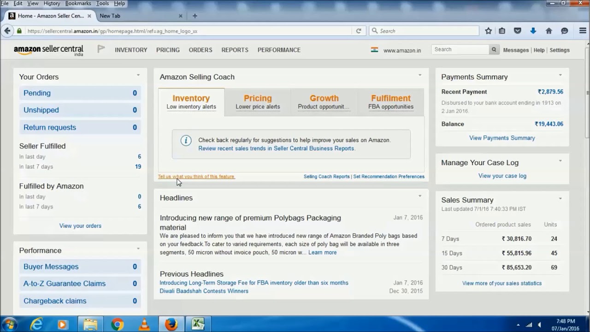Open the PRICING navigation menu
Image resolution: width=590 pixels, height=332 pixels.
(x=168, y=50)
